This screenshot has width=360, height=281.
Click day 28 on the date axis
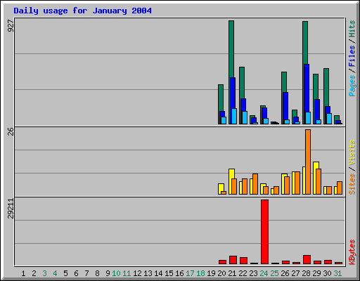click(306, 273)
